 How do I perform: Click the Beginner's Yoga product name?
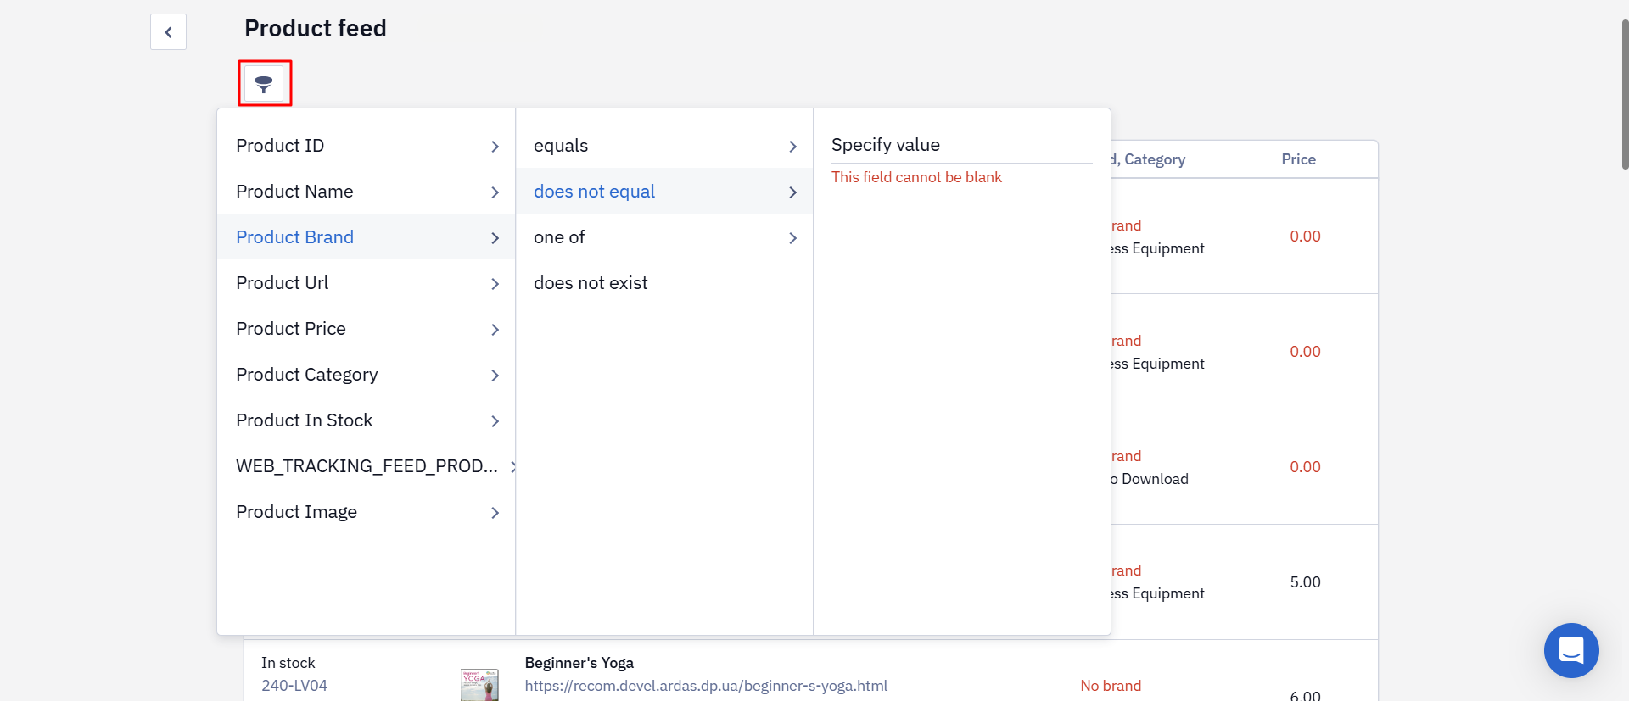coord(579,663)
